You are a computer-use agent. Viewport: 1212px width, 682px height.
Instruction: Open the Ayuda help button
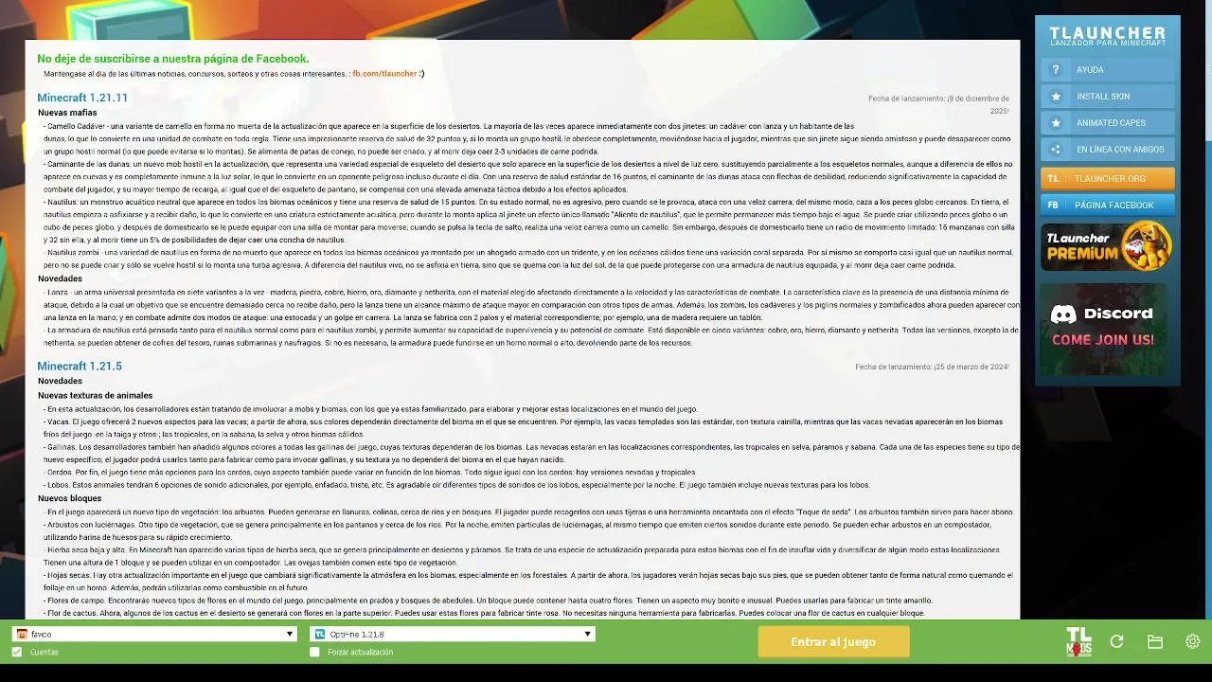[1107, 70]
